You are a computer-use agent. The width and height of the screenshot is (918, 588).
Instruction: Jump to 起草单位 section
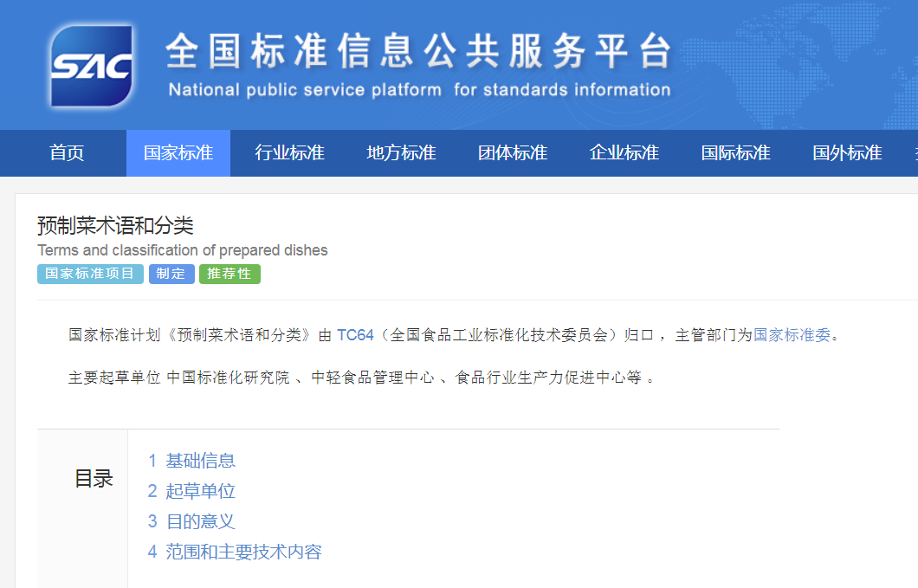[199, 490]
